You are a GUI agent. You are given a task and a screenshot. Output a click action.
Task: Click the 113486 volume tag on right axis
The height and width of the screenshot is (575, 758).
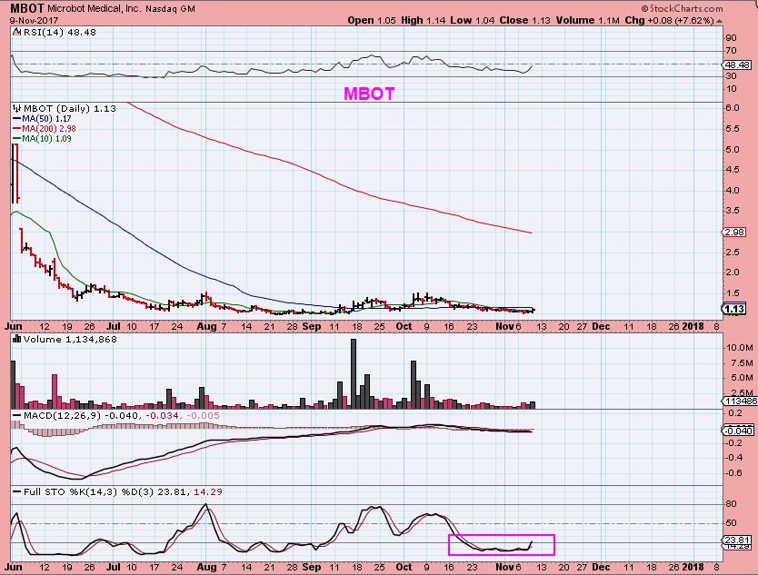pos(740,402)
